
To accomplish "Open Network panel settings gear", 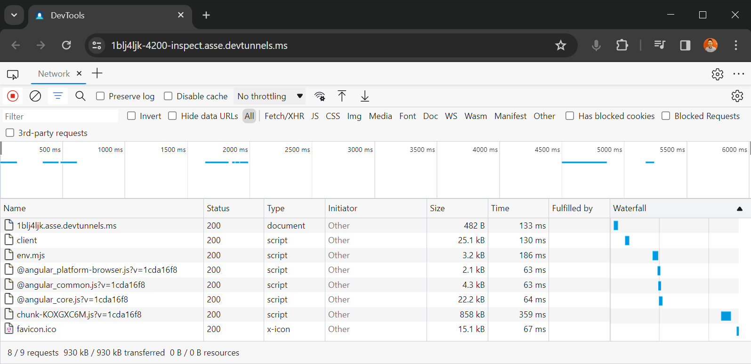I will [737, 96].
